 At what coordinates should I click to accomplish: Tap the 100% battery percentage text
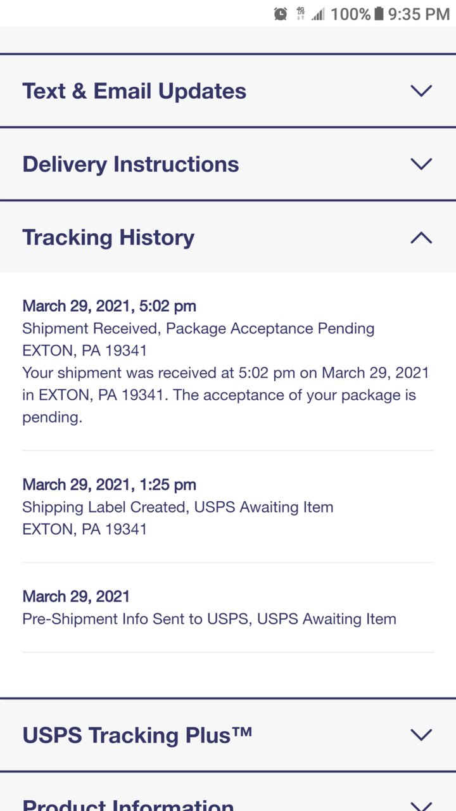pyautogui.click(x=350, y=14)
